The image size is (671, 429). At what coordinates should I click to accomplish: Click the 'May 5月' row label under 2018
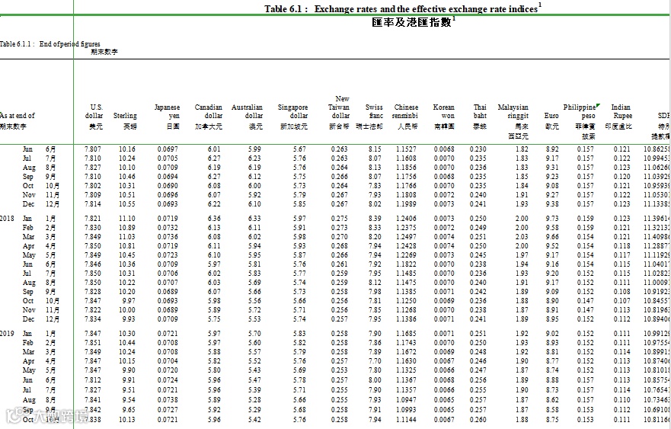tap(39, 255)
